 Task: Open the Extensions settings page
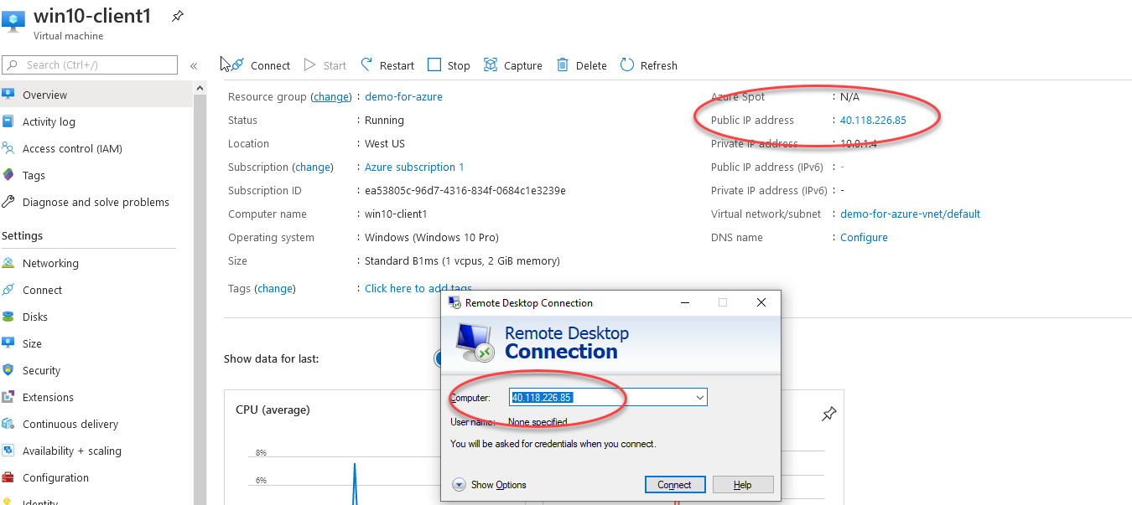pos(96,397)
